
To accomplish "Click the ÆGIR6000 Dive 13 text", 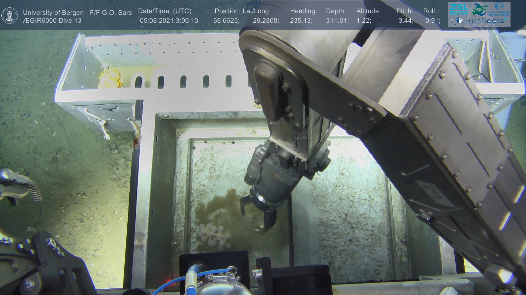I will [52, 21].
